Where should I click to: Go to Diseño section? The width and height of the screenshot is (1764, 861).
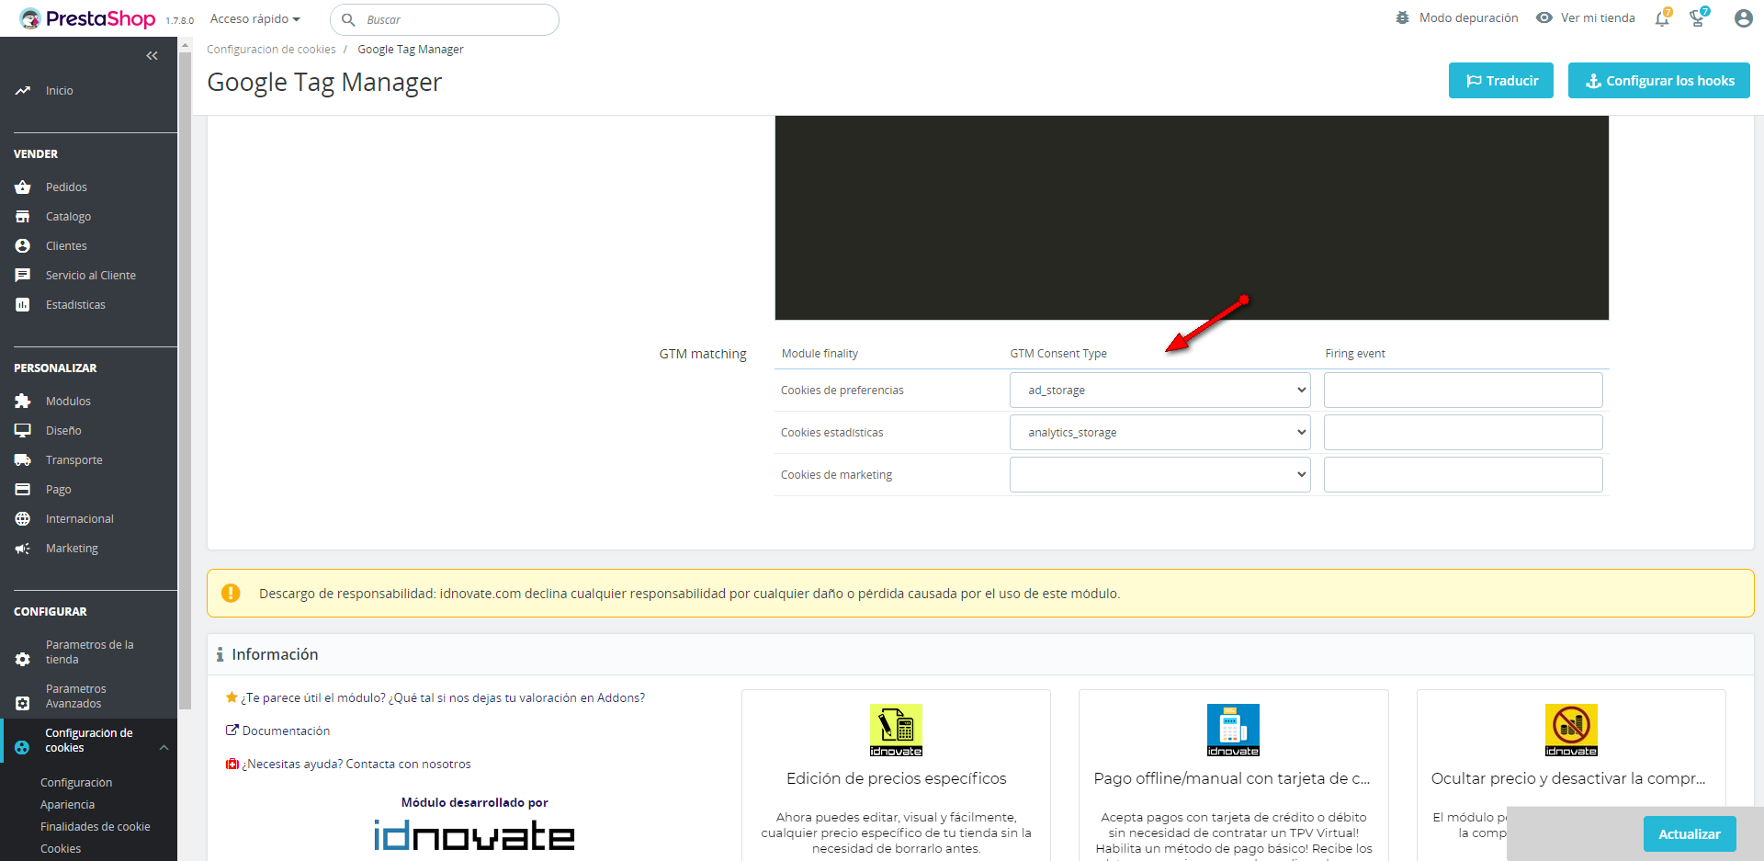(63, 431)
